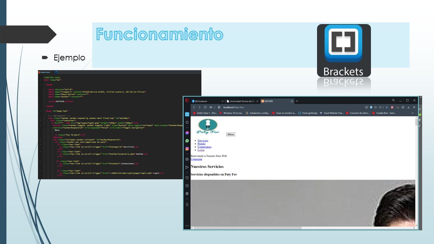
Task: Open sidebar three-dots setup menu
Action: [x=187, y=226]
